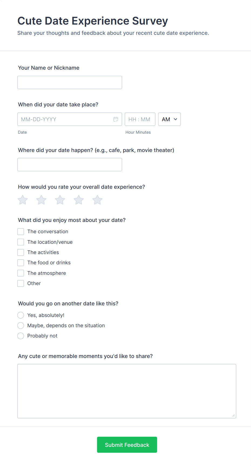Click the name or nickname field
The width and height of the screenshot is (251, 466).
[x=69, y=82]
